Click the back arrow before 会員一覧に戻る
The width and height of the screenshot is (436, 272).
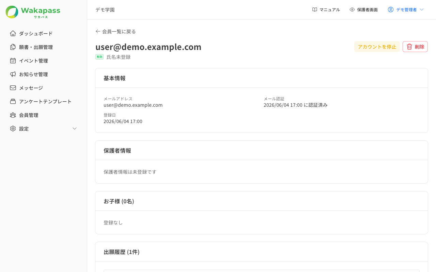pos(98,31)
